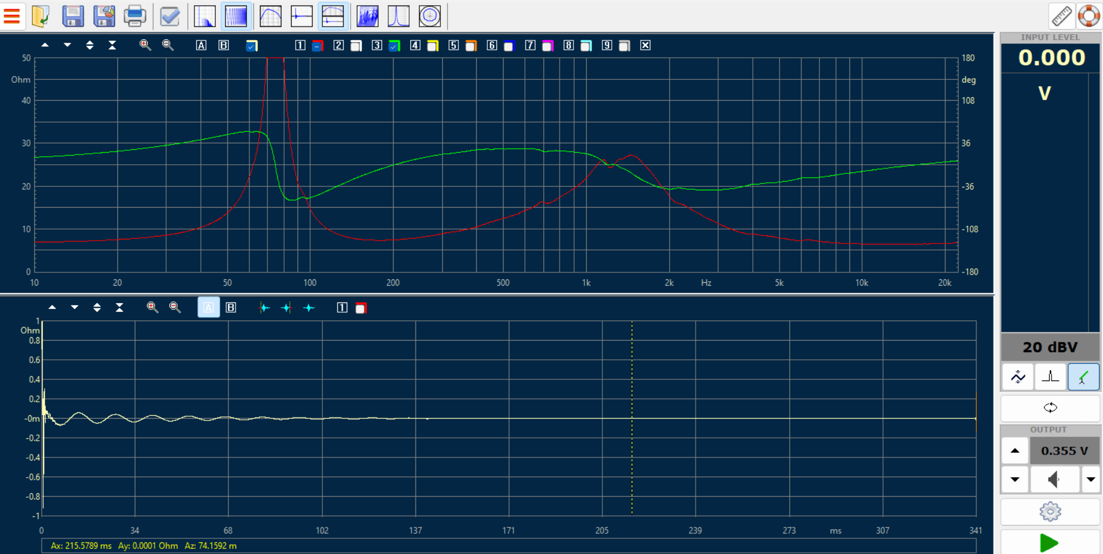Increase output level with up arrow
The image size is (1103, 554).
[1015, 450]
